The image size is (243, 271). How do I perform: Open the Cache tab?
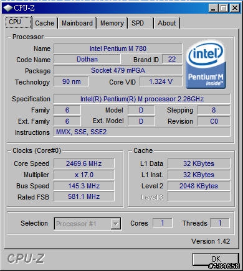(x=45, y=23)
